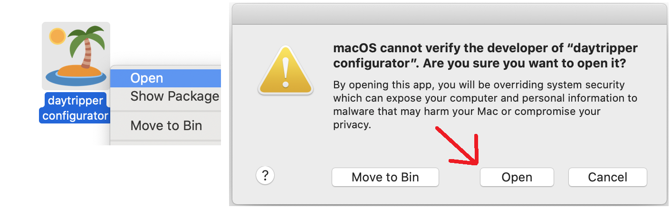This screenshot has width=671, height=208.
Task: Click the word privacy in dialog text
Action: (352, 125)
